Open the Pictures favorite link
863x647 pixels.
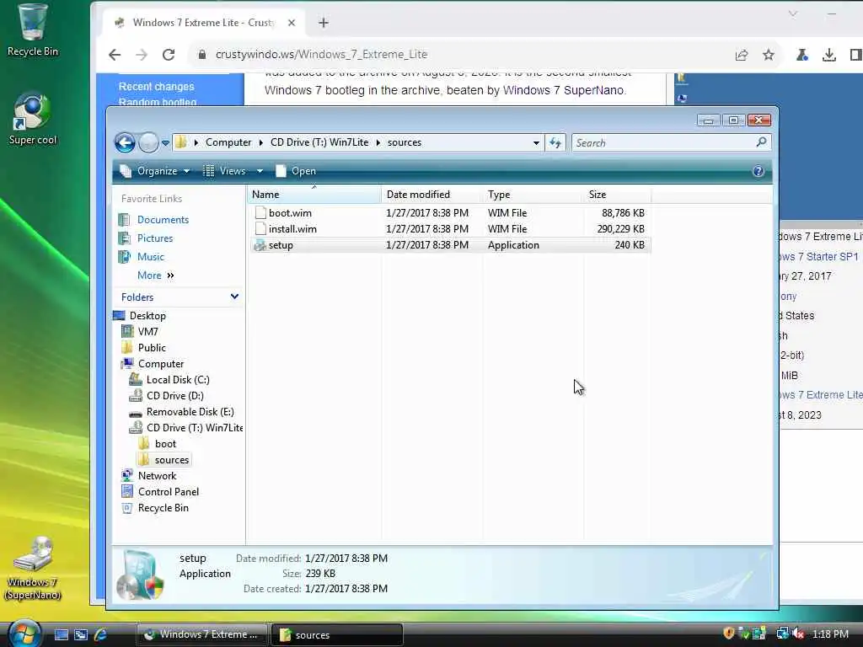[155, 238]
